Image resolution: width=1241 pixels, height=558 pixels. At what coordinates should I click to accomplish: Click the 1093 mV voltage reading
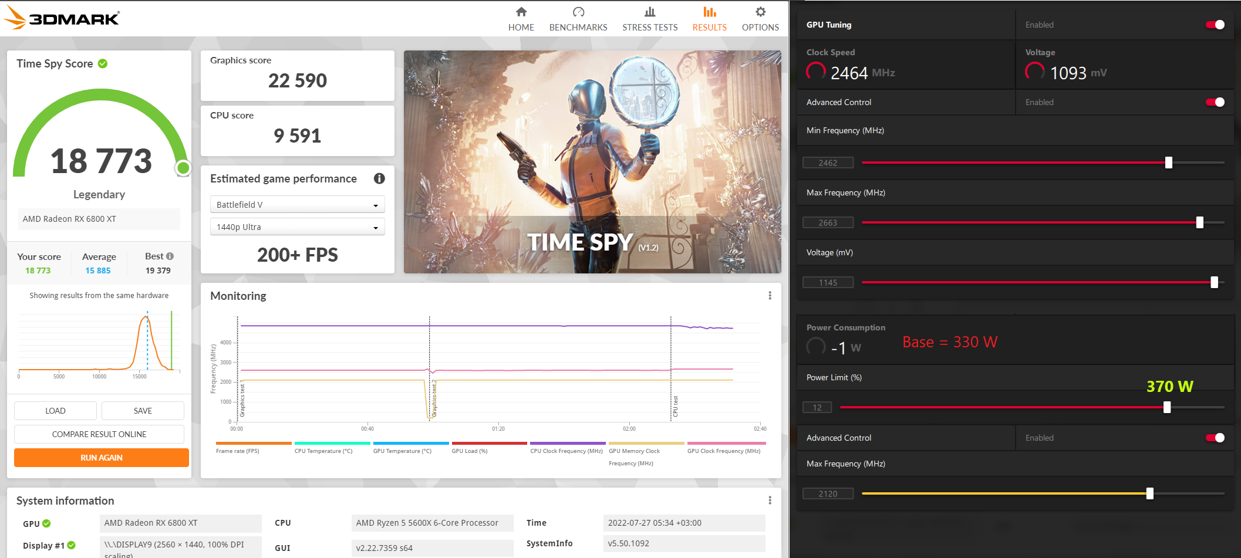(x=1078, y=73)
